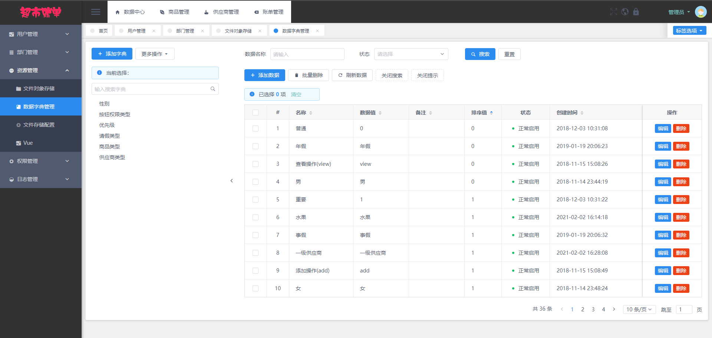Click the search magnifier in dictionary search box
The height and width of the screenshot is (338, 712).
click(213, 89)
